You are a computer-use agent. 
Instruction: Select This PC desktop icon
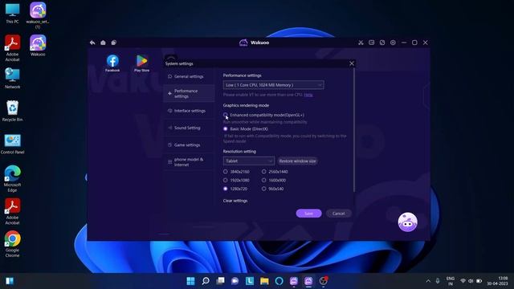[x=13, y=14]
